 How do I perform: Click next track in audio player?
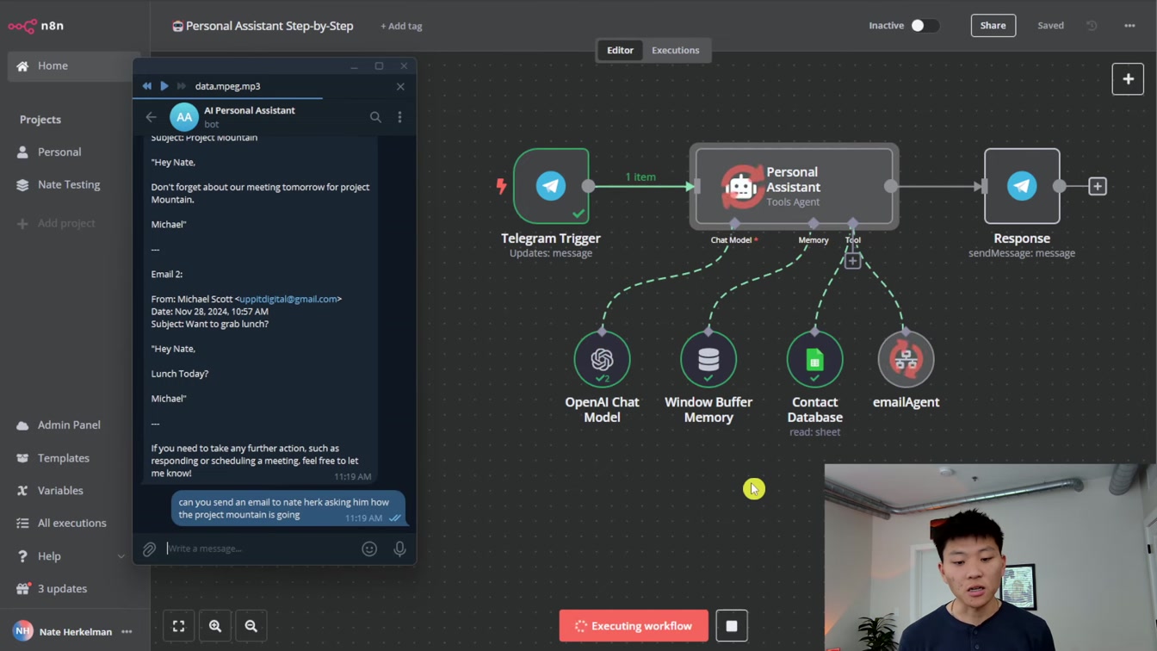point(181,86)
